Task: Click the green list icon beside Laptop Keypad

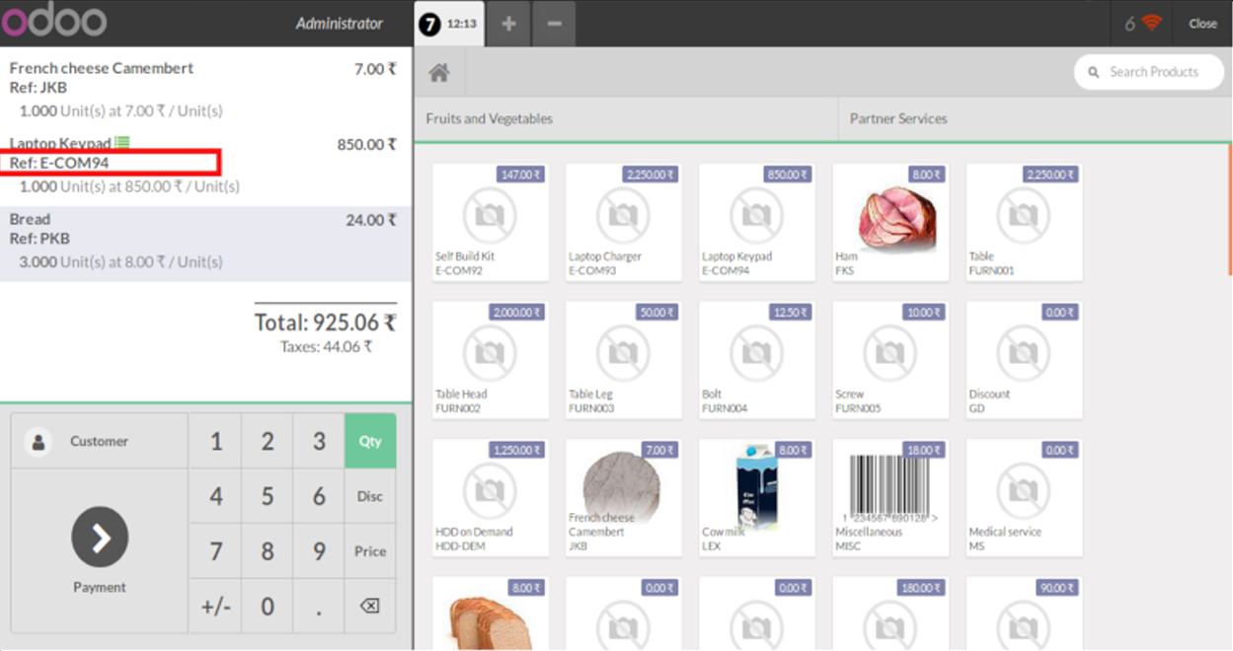Action: click(x=122, y=143)
